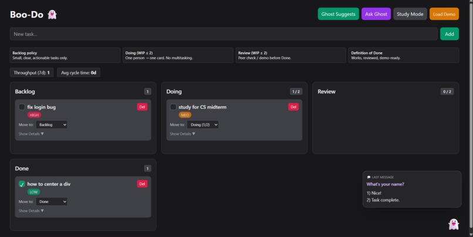Delete the 'study for CS midterm' task
Screen dimensions: 473x237
tap(293, 107)
